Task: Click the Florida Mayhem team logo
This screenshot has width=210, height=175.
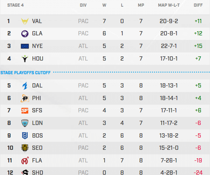Action: pos(25,161)
